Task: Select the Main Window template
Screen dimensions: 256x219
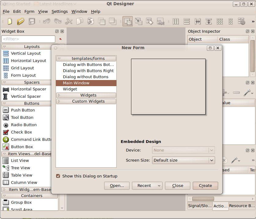Action: (x=86, y=83)
